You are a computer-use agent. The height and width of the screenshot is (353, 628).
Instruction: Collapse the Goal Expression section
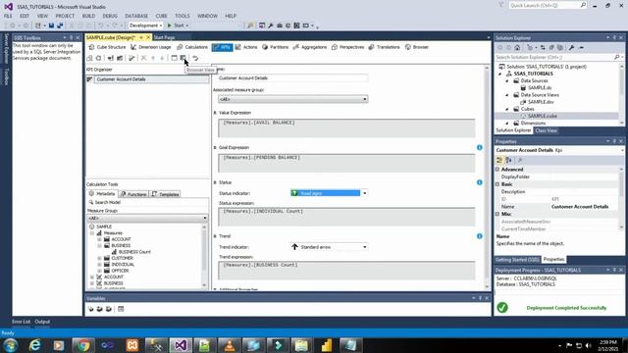(x=215, y=148)
